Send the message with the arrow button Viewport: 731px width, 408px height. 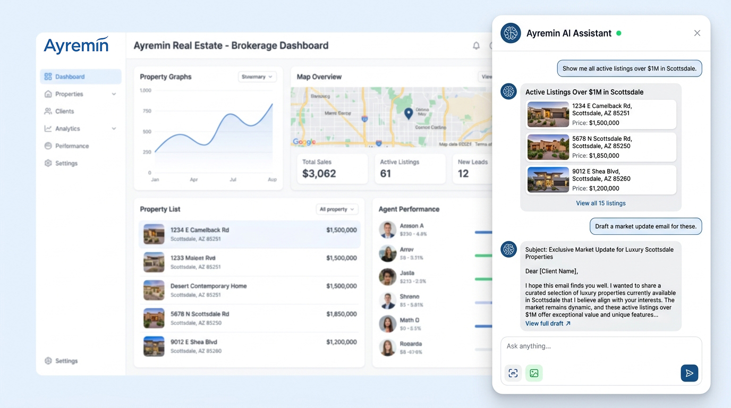coord(690,373)
